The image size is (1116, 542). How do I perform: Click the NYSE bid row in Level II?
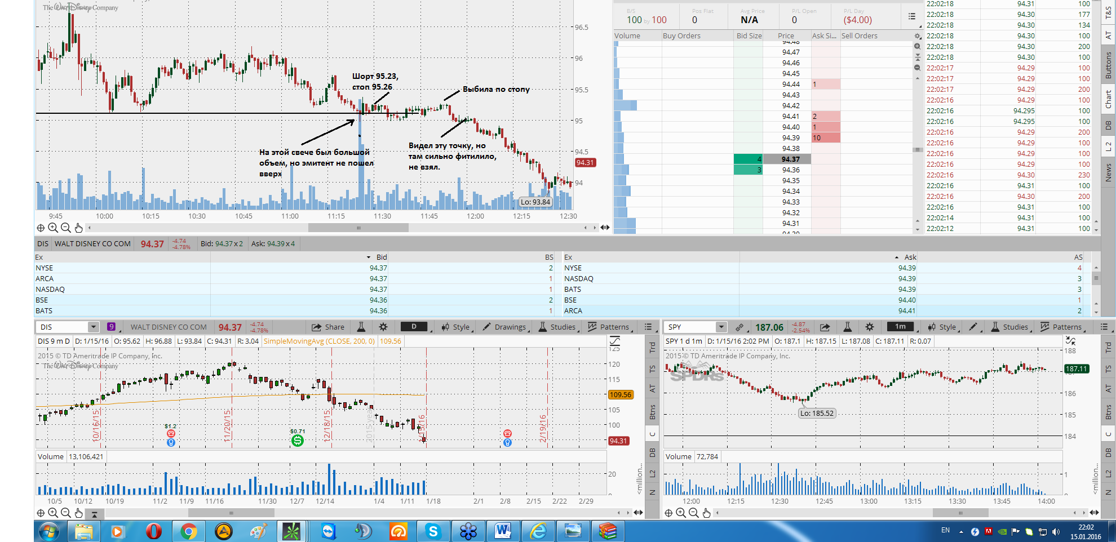click(x=295, y=268)
